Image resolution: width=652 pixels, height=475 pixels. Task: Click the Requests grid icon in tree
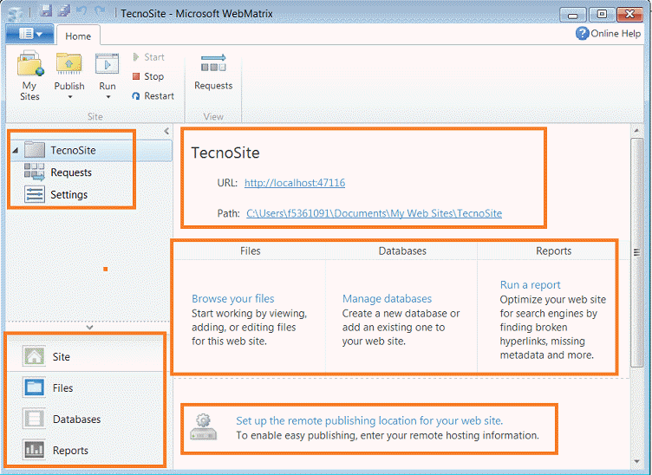tap(34, 172)
